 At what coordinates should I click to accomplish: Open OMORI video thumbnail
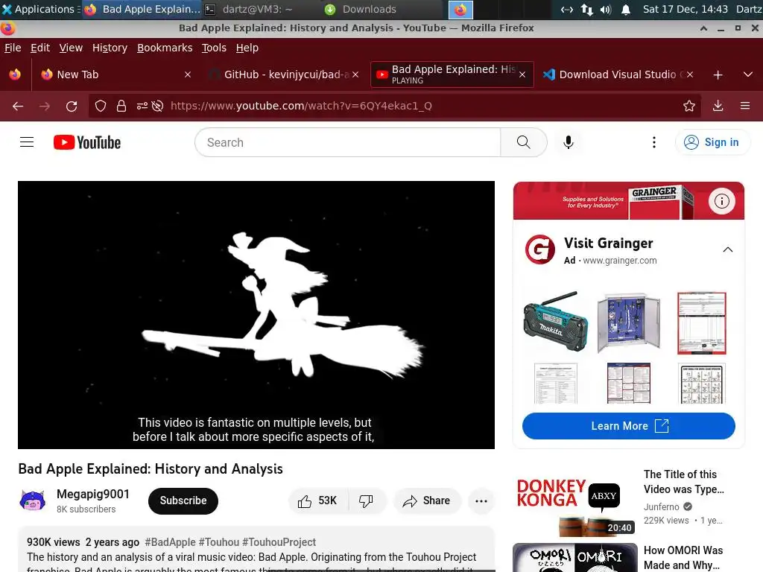point(575,557)
